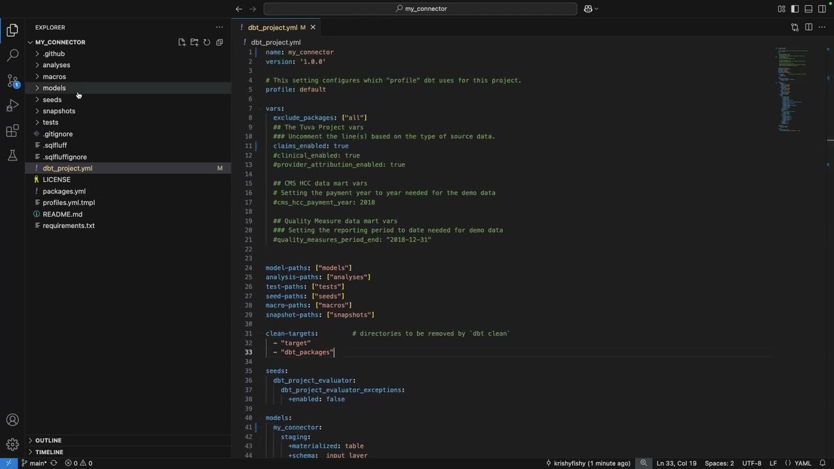Collapse all folders in Explorer
This screenshot has height=469, width=834.
pyautogui.click(x=220, y=42)
